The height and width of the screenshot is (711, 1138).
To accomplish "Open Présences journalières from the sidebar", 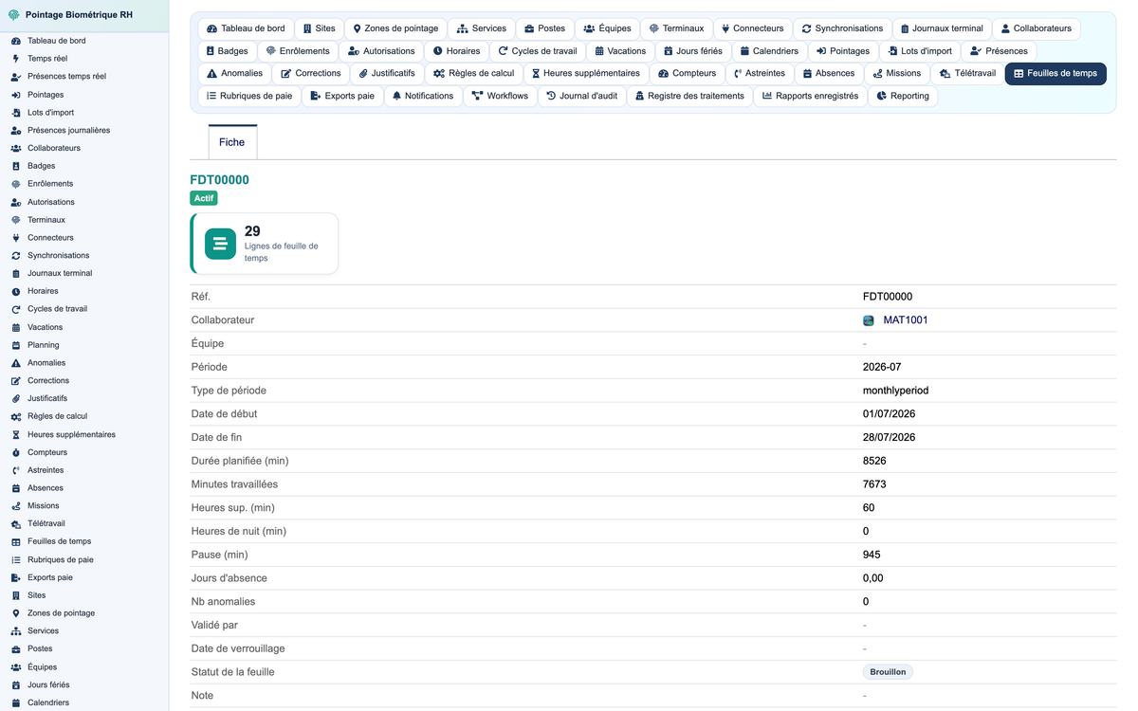I will tap(68, 131).
